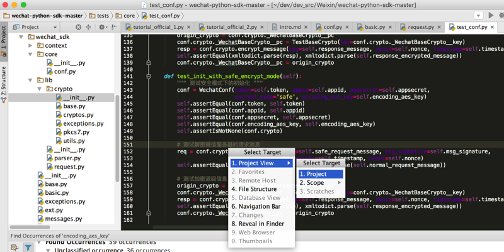Viewport: 504px width, 252px height.
Task: Select cryptos.py in the project tree
Action: coord(74,115)
